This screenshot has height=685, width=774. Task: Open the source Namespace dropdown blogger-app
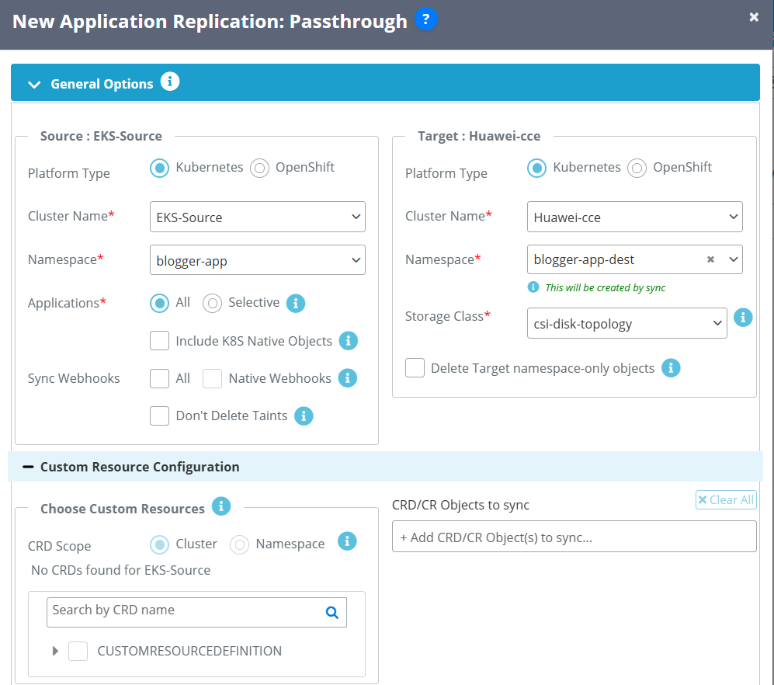(x=258, y=260)
